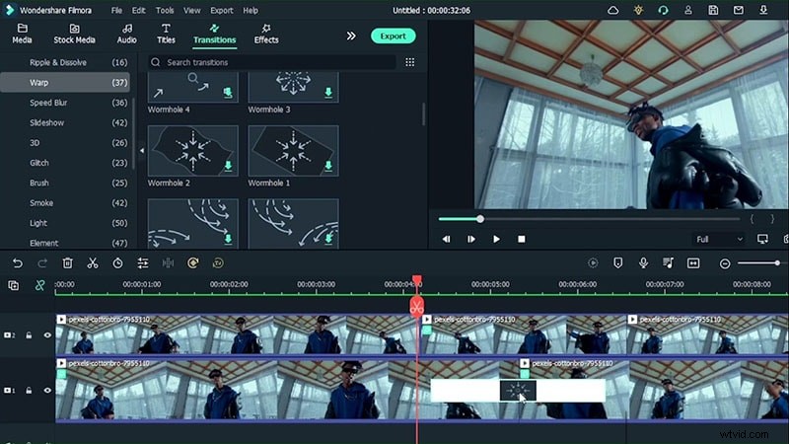Toggle visibility eye on track 2

pos(47,334)
